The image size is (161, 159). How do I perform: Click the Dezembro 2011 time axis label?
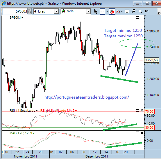coord(96,156)
